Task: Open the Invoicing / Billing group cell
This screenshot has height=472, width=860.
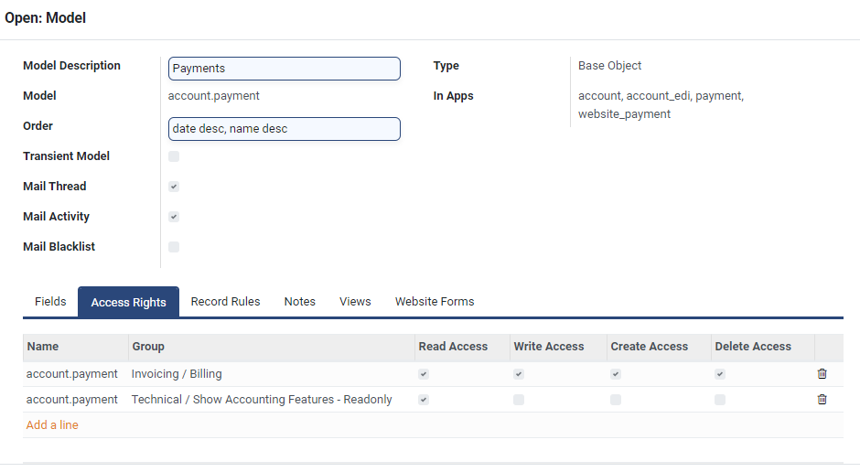Action: pyautogui.click(x=177, y=374)
